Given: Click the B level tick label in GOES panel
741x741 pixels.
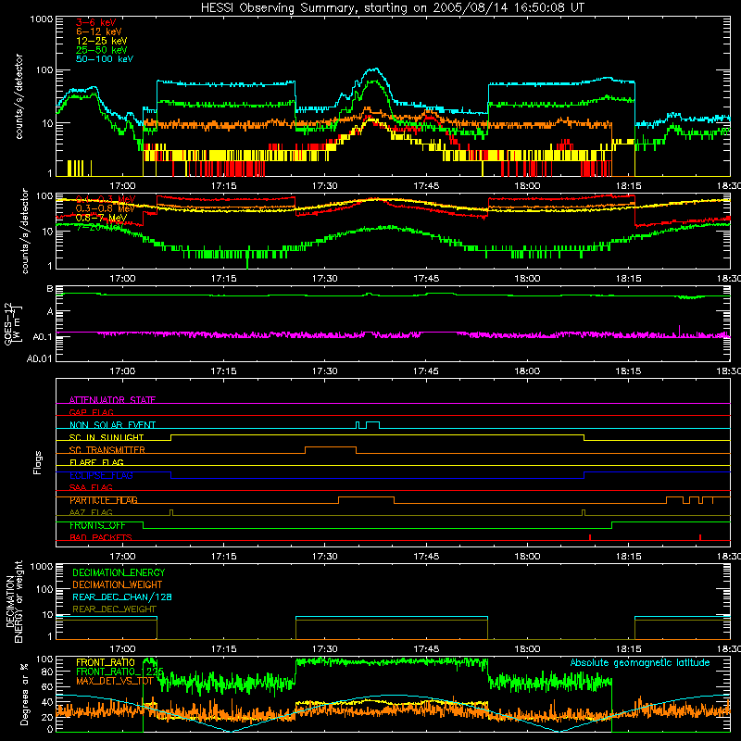Looking at the screenshot, I should pos(50,289).
